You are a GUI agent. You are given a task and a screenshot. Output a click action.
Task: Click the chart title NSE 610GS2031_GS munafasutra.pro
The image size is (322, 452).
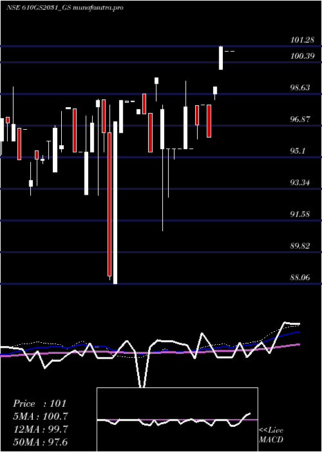(x=64, y=8)
